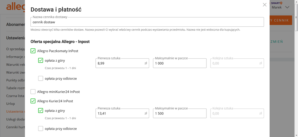This screenshot has width=298, height=137.
Task: Open Czarna lista in the sidebar
Action: (15, 96)
